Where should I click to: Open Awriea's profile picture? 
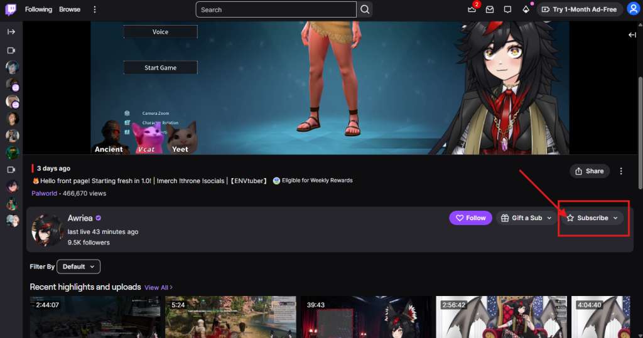(x=48, y=230)
